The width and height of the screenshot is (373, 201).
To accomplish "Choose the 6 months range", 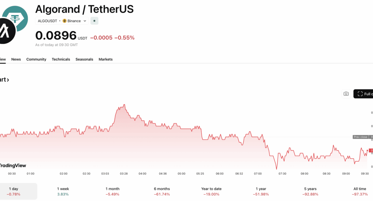I will pos(162,191).
